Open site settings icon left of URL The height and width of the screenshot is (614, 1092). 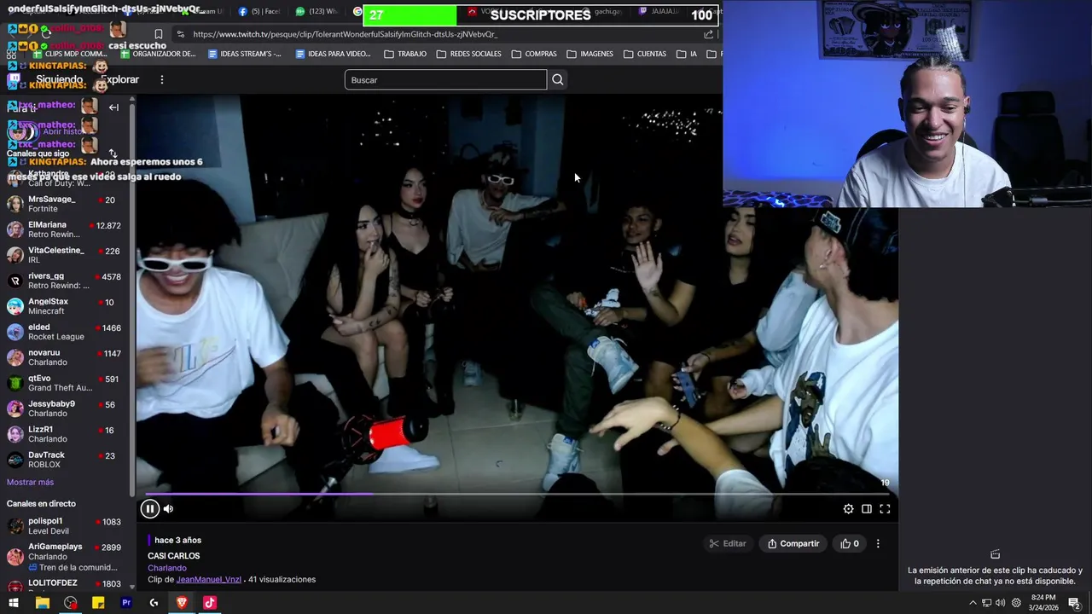click(x=180, y=34)
